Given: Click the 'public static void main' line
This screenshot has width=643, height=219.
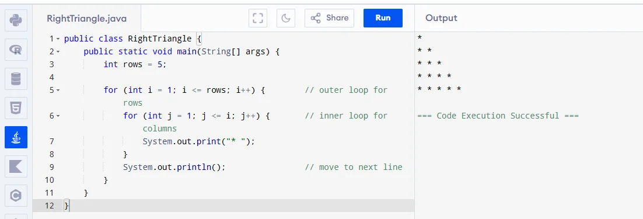Looking at the screenshot, I should click(181, 51).
